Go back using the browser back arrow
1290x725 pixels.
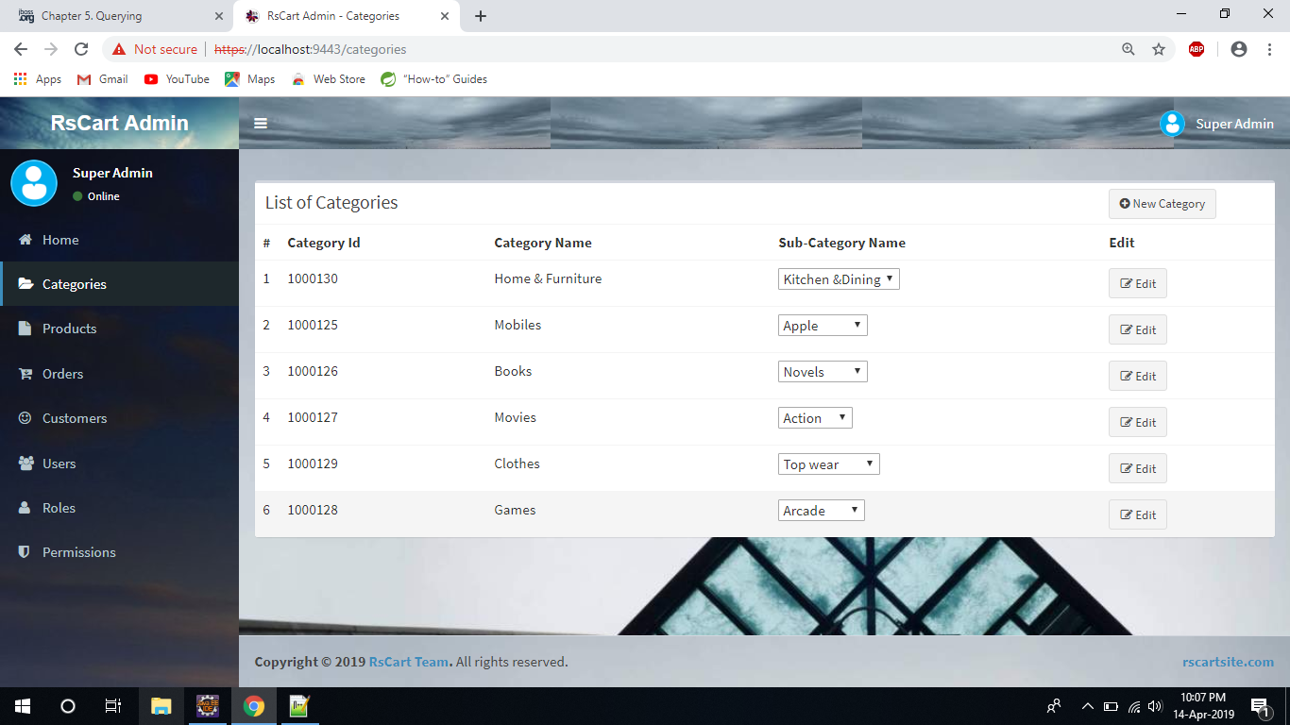(x=21, y=49)
